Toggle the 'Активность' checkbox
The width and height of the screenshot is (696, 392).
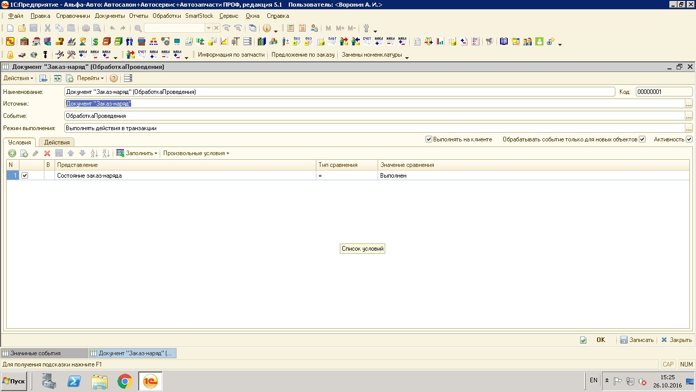pyautogui.click(x=689, y=139)
